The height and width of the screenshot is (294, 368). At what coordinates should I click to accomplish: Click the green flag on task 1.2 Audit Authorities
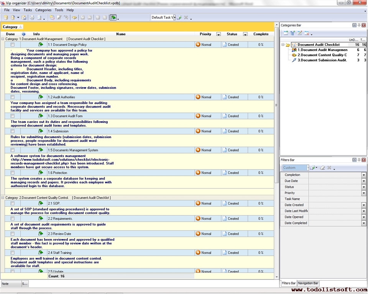point(41,97)
